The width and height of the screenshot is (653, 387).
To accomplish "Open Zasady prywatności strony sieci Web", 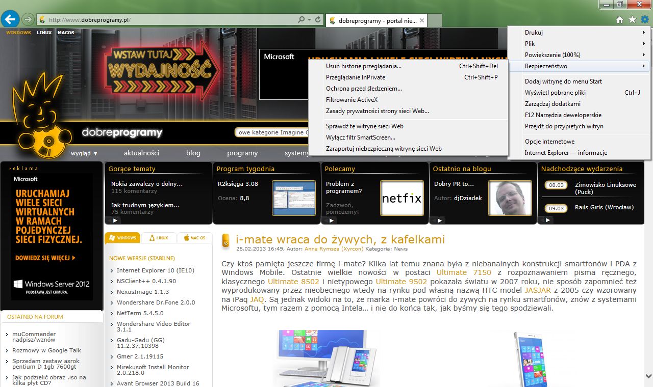I will pos(409,111).
